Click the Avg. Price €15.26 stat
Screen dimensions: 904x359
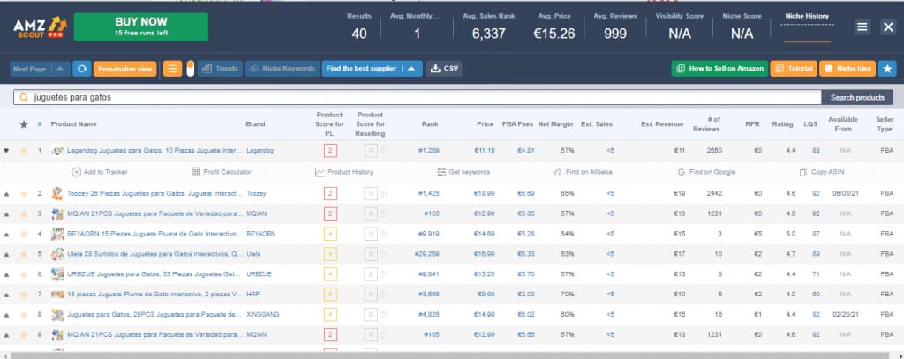coord(554,27)
